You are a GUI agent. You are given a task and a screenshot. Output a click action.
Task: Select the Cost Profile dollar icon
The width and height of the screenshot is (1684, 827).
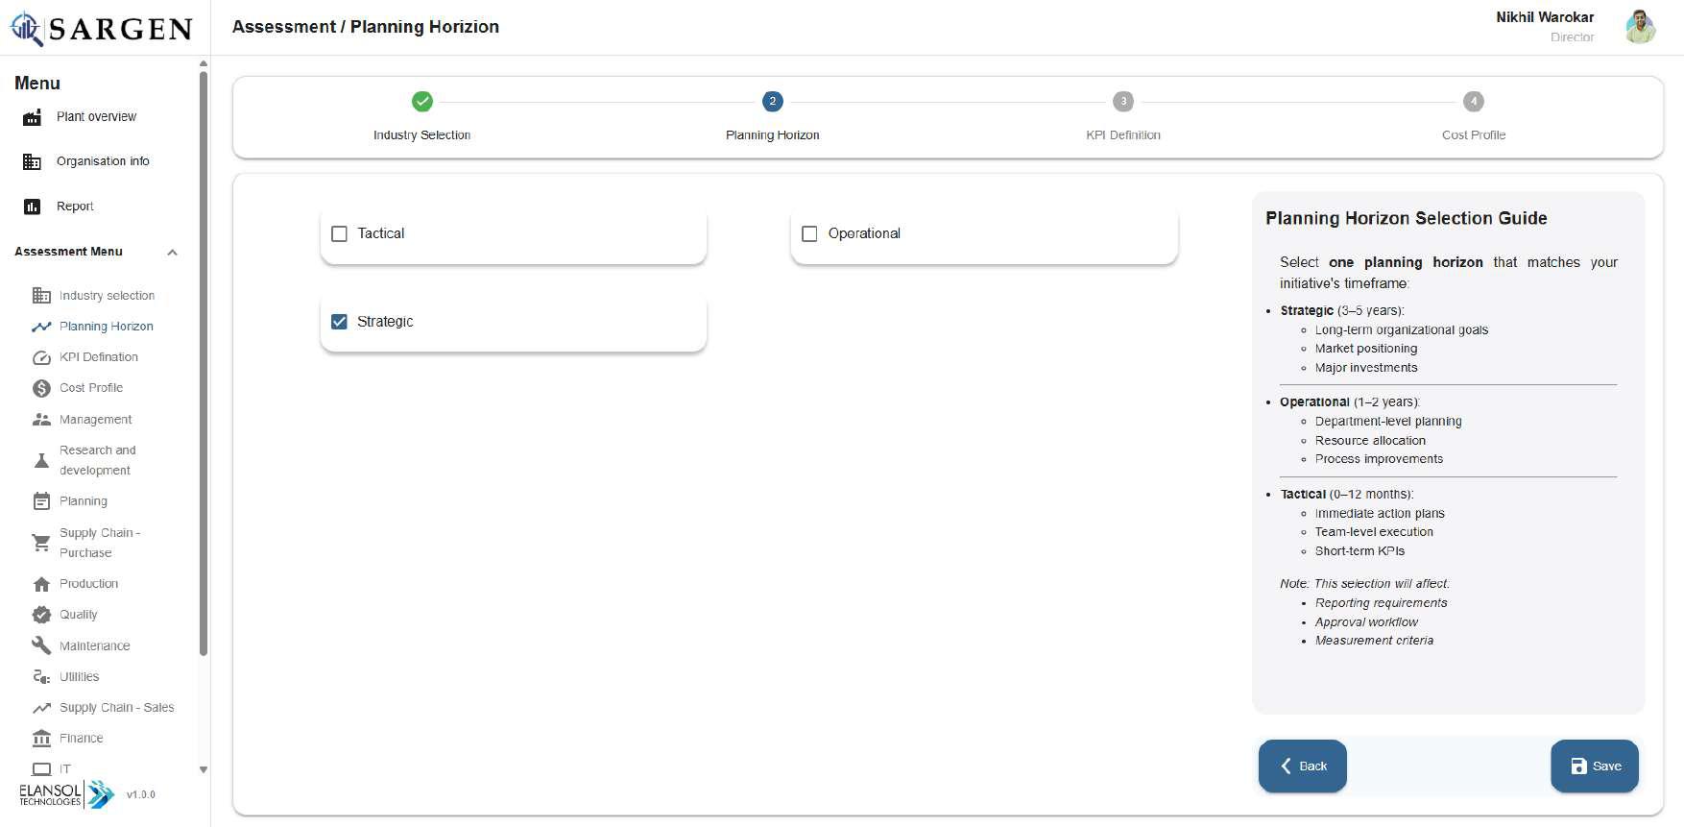(41, 388)
